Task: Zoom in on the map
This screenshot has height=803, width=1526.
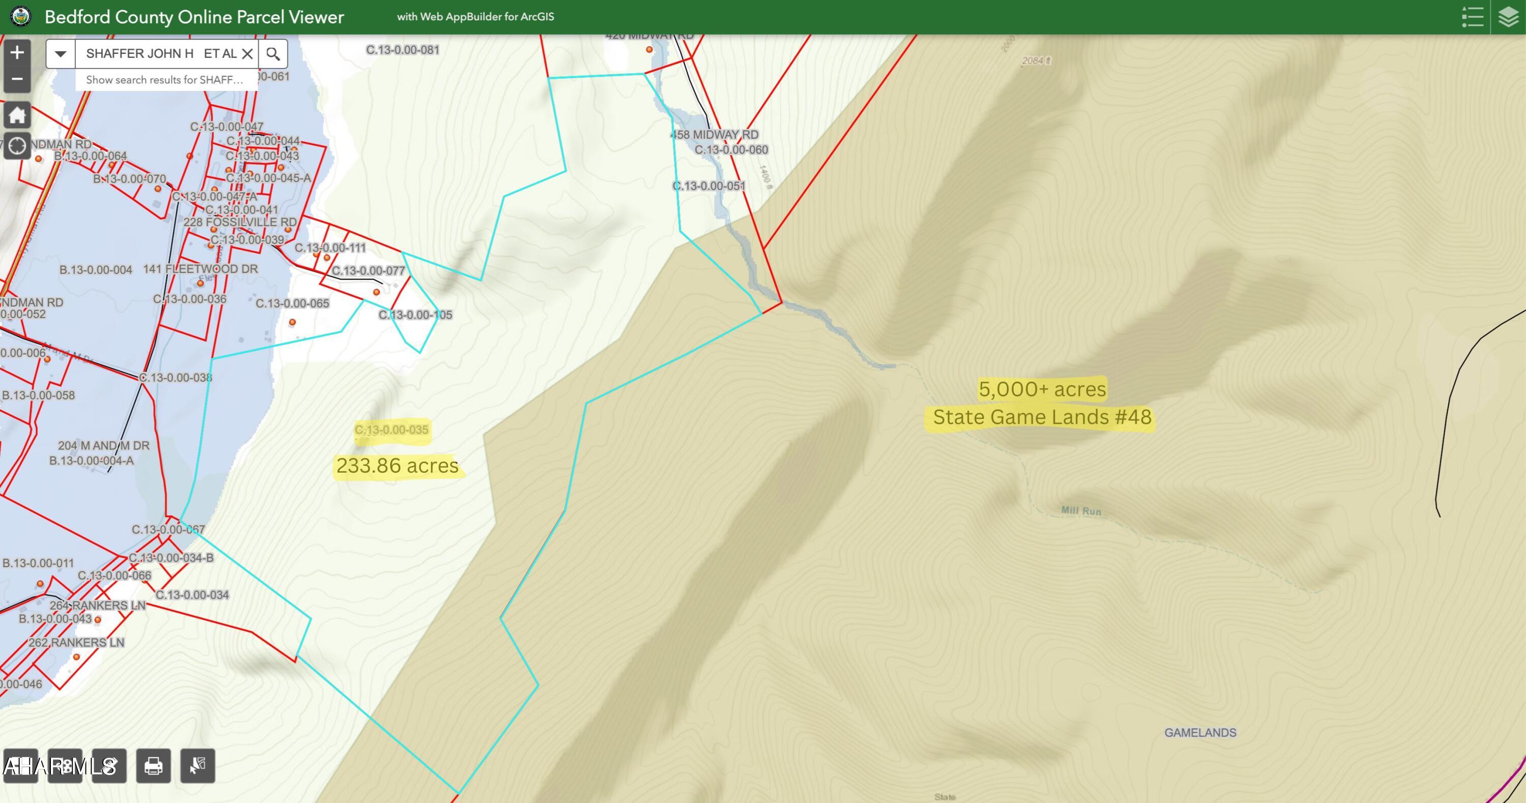Action: [x=17, y=53]
